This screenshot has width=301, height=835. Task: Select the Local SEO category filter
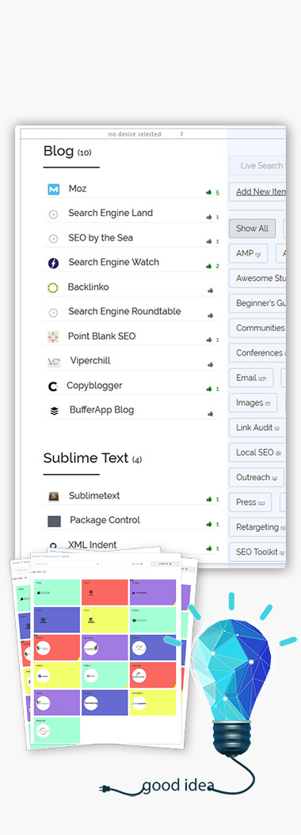click(x=257, y=452)
